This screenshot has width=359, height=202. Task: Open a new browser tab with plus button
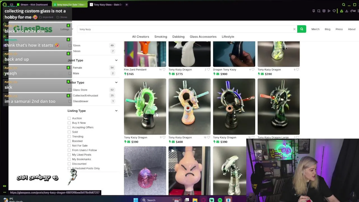126,4
